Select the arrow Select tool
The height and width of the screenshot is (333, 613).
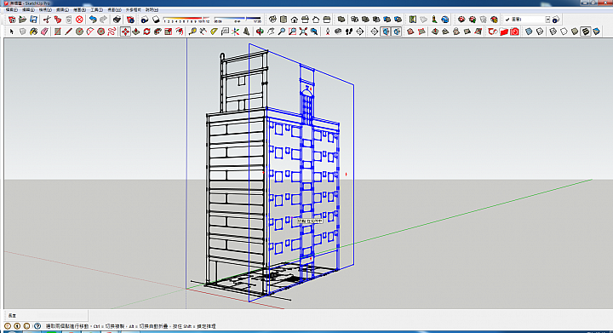pos(11,32)
